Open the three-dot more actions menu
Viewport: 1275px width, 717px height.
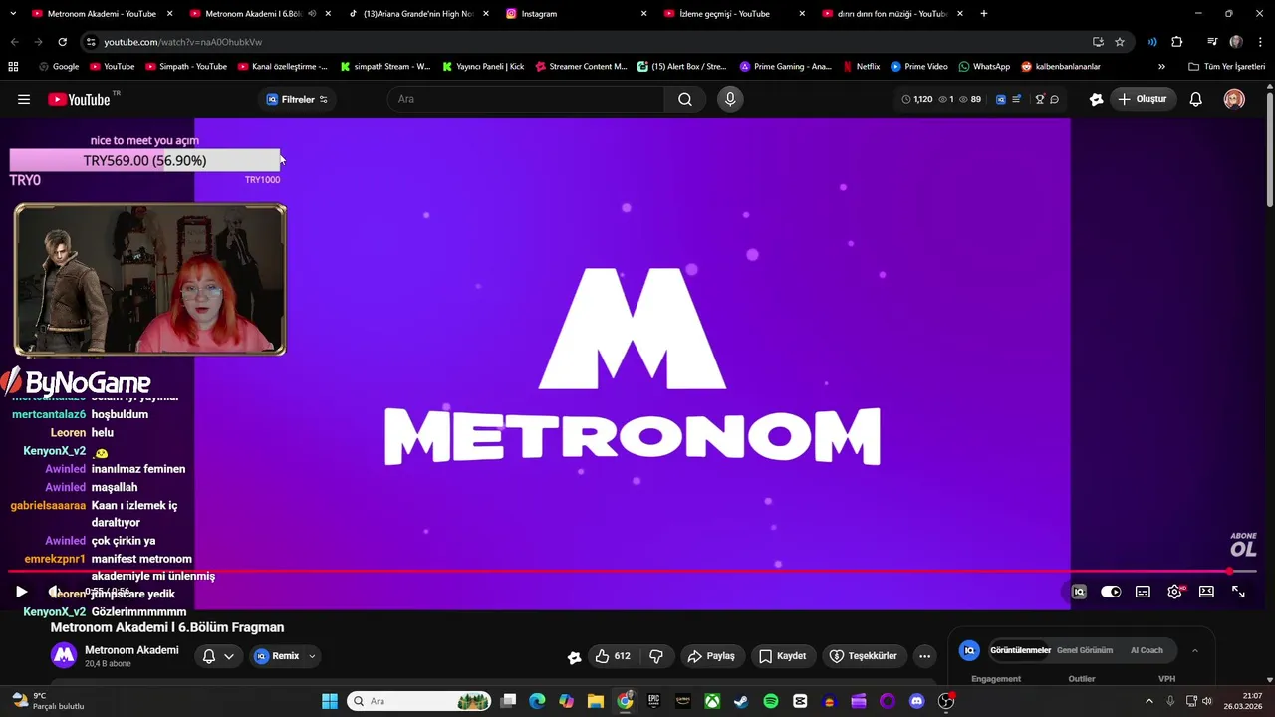pos(925,656)
